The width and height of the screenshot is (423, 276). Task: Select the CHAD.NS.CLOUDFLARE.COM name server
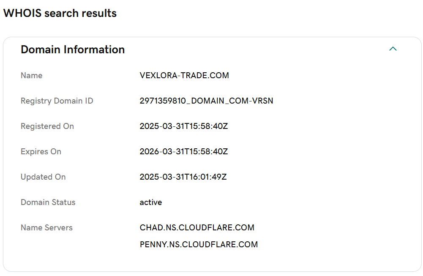[197, 228]
